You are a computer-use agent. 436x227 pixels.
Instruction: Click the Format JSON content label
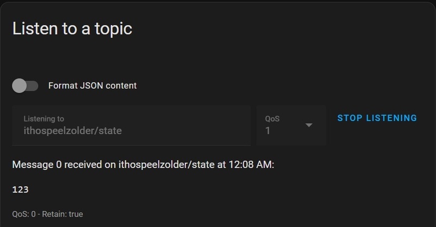(92, 86)
